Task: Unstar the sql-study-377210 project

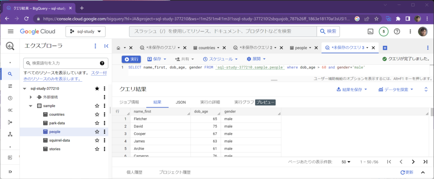Action: coord(97,89)
